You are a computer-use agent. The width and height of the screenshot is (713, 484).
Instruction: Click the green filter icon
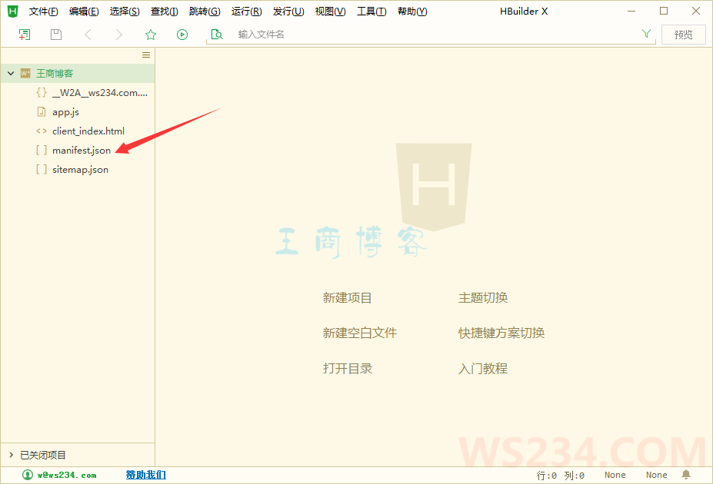pyautogui.click(x=646, y=34)
